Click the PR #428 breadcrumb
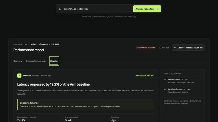 [x=55, y=44]
